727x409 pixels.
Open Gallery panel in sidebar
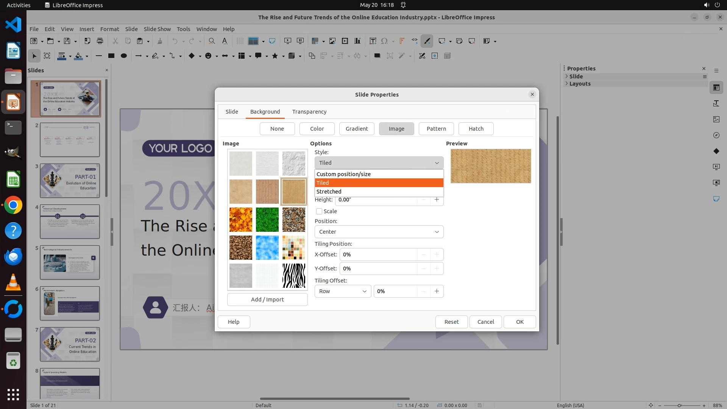click(x=716, y=119)
